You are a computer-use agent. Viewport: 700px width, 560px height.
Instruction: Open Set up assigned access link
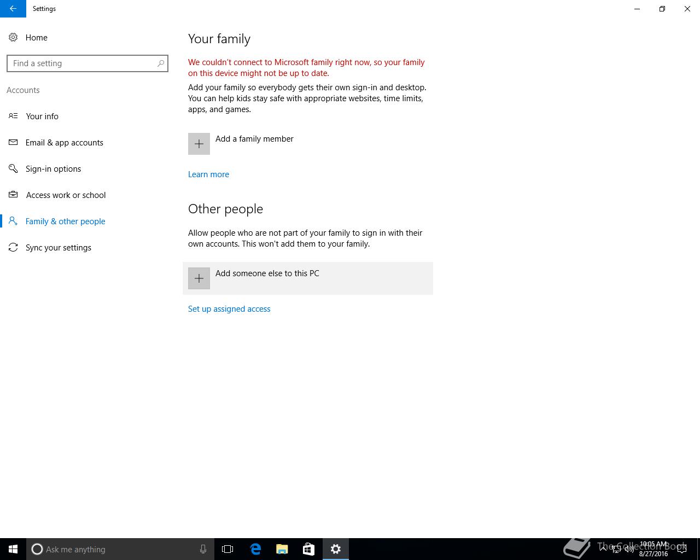(229, 308)
